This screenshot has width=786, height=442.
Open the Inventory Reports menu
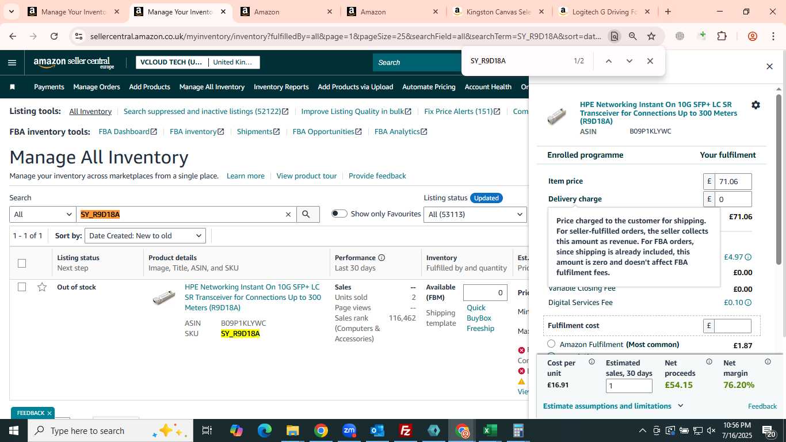[281, 87]
